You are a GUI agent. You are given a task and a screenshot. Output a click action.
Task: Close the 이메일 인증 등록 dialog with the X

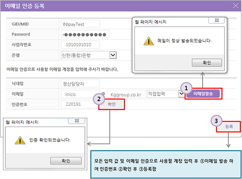[x=236, y=6]
